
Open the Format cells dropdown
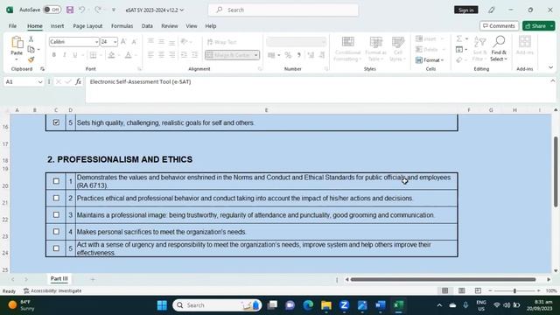point(430,60)
